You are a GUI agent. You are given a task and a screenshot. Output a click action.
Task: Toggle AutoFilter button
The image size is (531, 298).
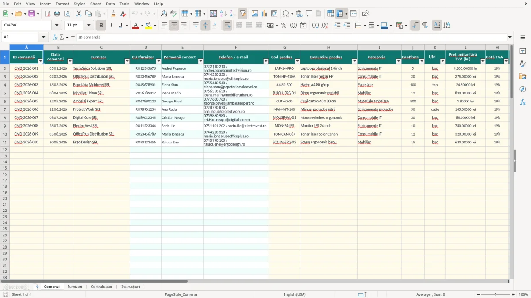[242, 14]
